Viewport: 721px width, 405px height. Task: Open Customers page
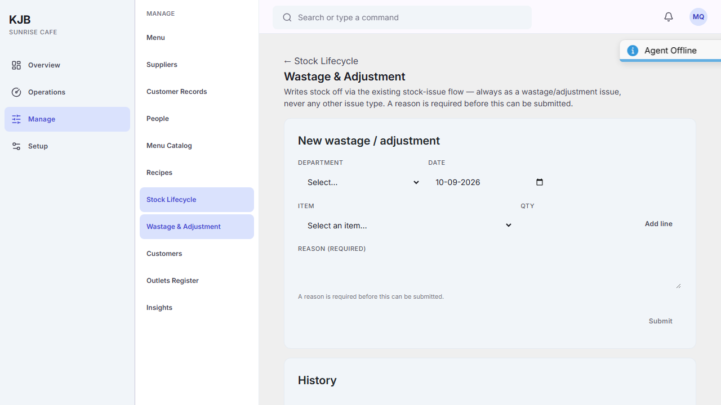(197, 254)
